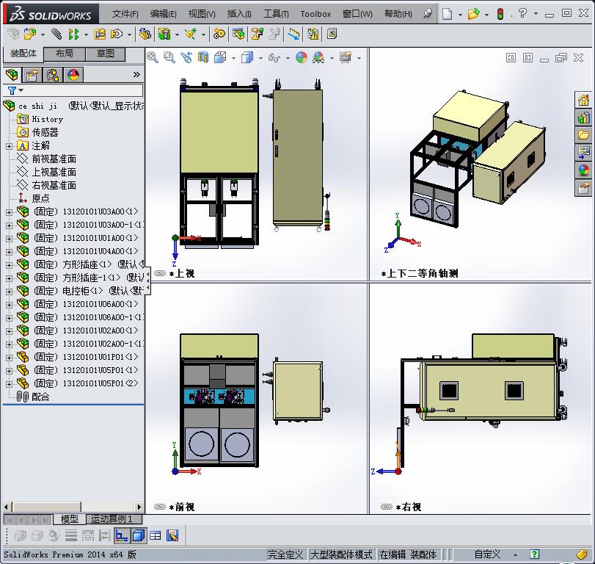Viewport: 595px width, 564px height.
Task: Click SolidWorks Resources home icon in task pane
Action: tap(583, 101)
